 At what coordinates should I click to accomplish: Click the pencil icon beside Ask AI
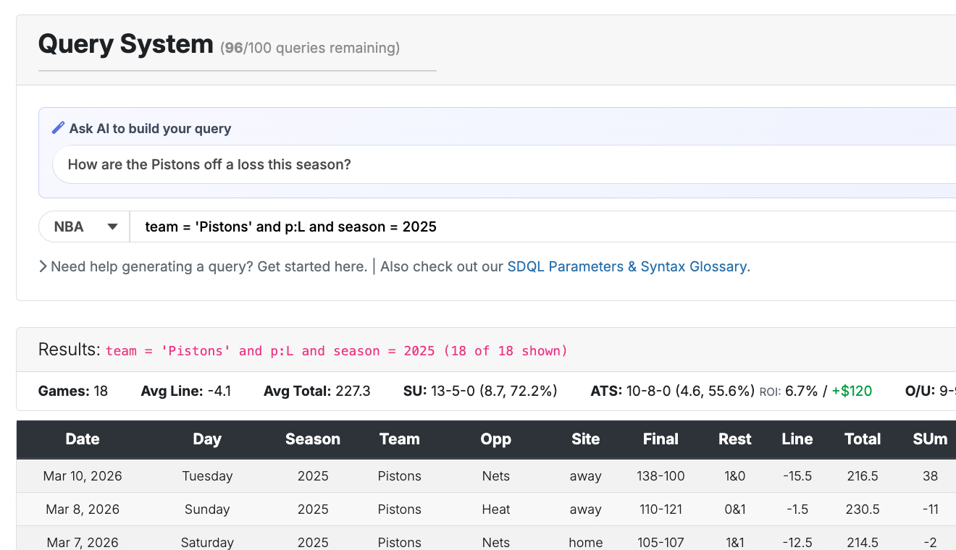coord(58,127)
